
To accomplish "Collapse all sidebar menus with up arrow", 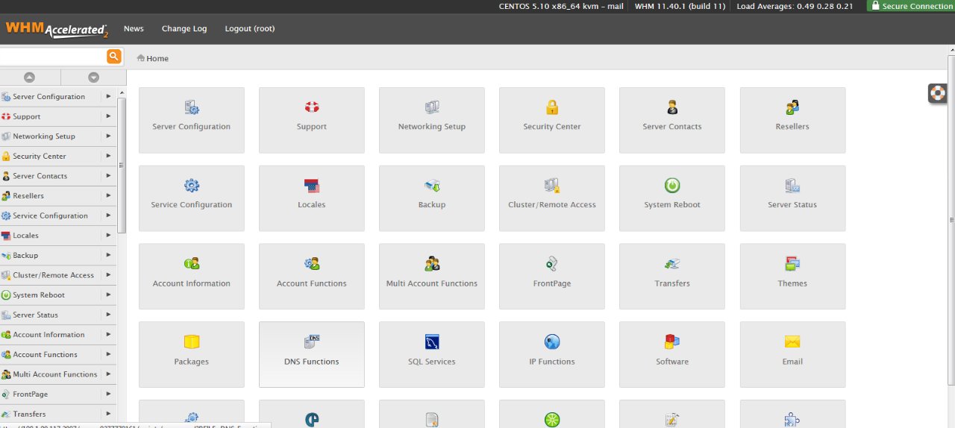I will coord(30,78).
